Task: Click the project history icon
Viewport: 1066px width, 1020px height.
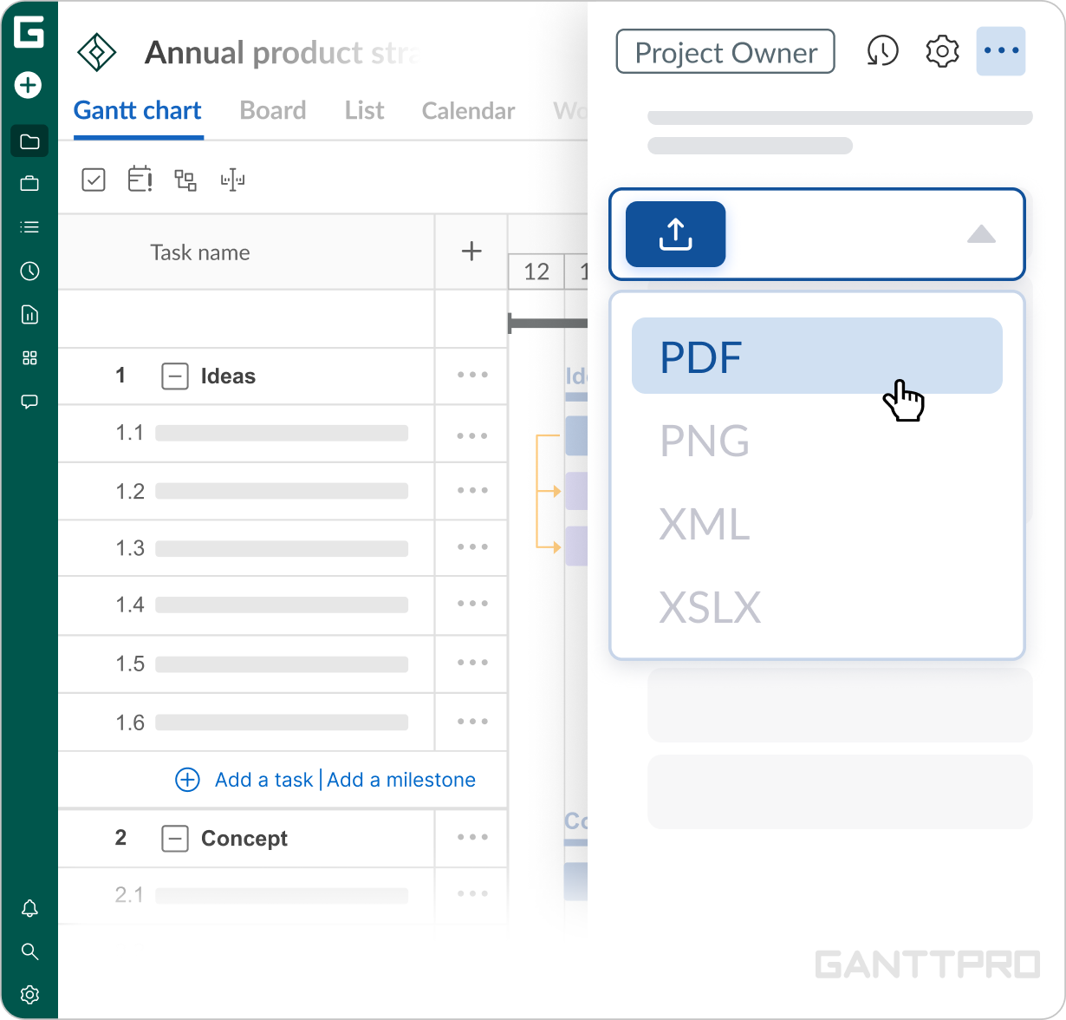Action: pyautogui.click(x=882, y=52)
